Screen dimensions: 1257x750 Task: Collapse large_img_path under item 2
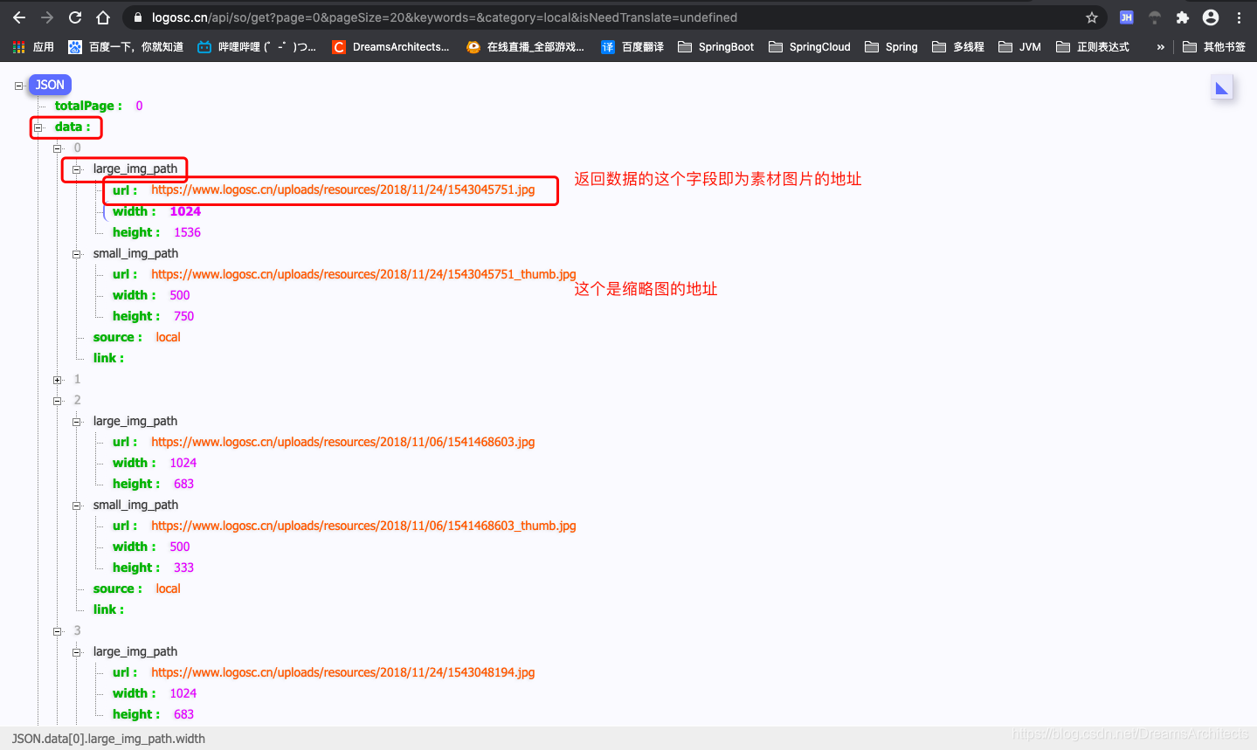tap(77, 422)
